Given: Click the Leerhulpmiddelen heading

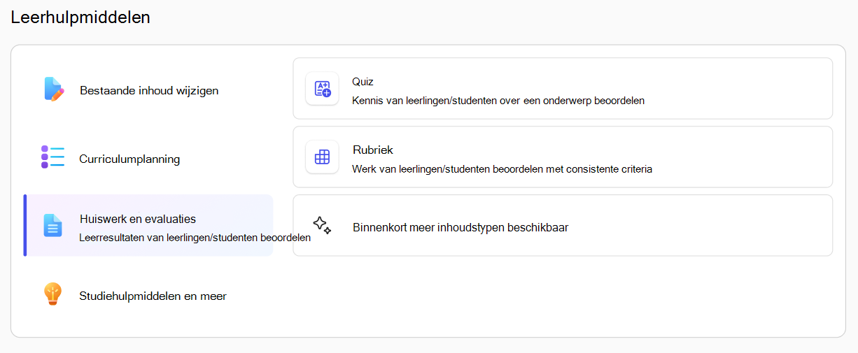Looking at the screenshot, I should coord(80,17).
